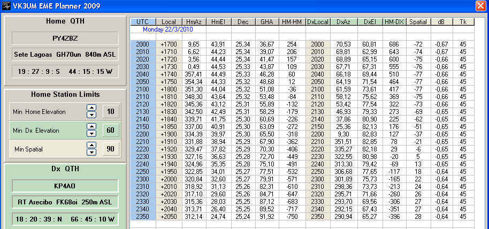Image resolution: width=489 pixels, height=229 pixels.
Task: Select the DxLocal column header
Action: [319, 22]
